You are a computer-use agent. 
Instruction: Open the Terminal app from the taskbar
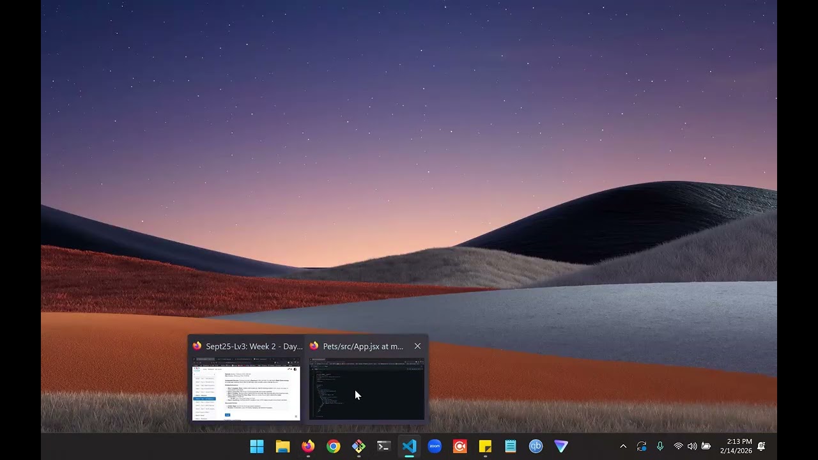[x=383, y=447]
